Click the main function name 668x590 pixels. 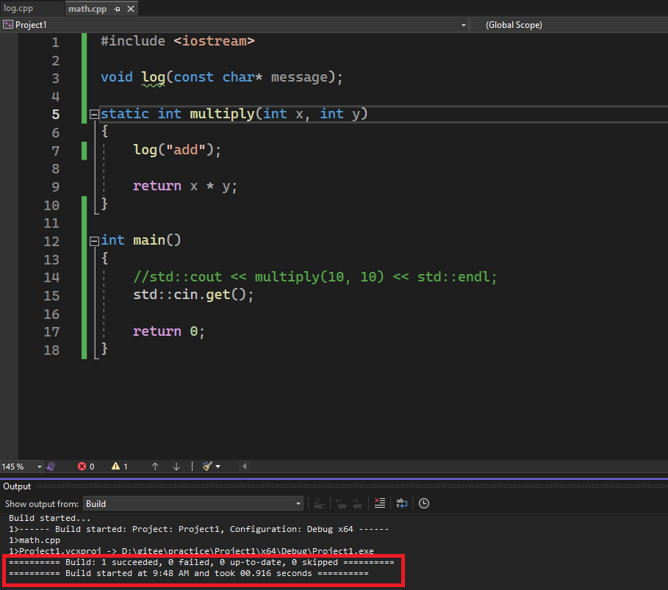[x=149, y=240]
